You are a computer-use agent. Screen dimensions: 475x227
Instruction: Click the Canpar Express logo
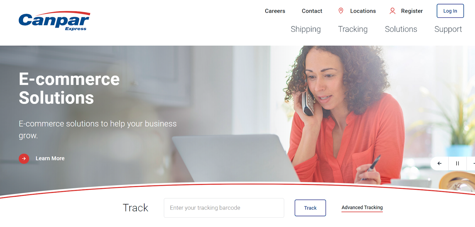pos(54,21)
